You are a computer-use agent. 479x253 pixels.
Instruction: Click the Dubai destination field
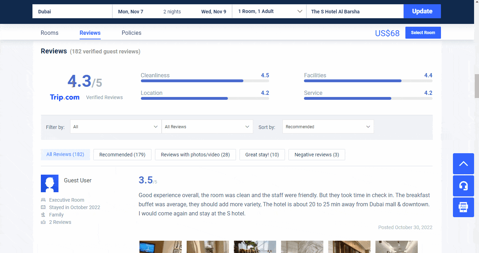(x=72, y=11)
